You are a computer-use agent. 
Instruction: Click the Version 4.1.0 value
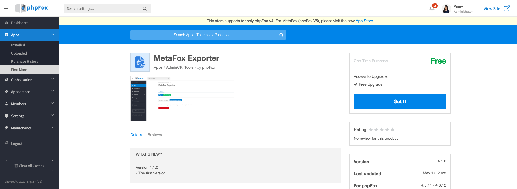(x=442, y=161)
